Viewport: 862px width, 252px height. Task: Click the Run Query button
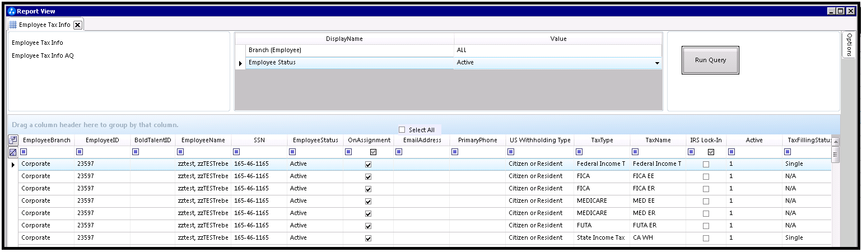[x=710, y=60]
